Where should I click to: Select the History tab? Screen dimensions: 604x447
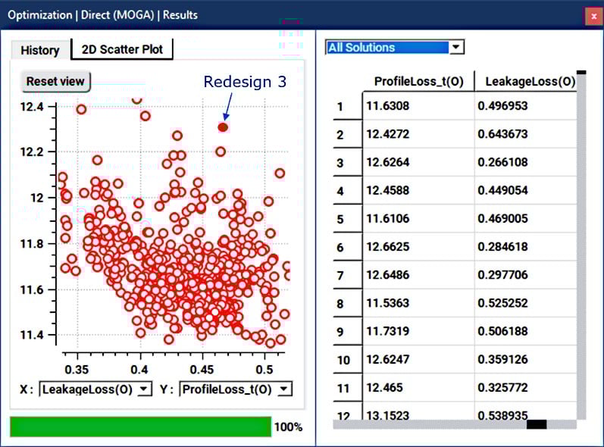click(x=40, y=50)
